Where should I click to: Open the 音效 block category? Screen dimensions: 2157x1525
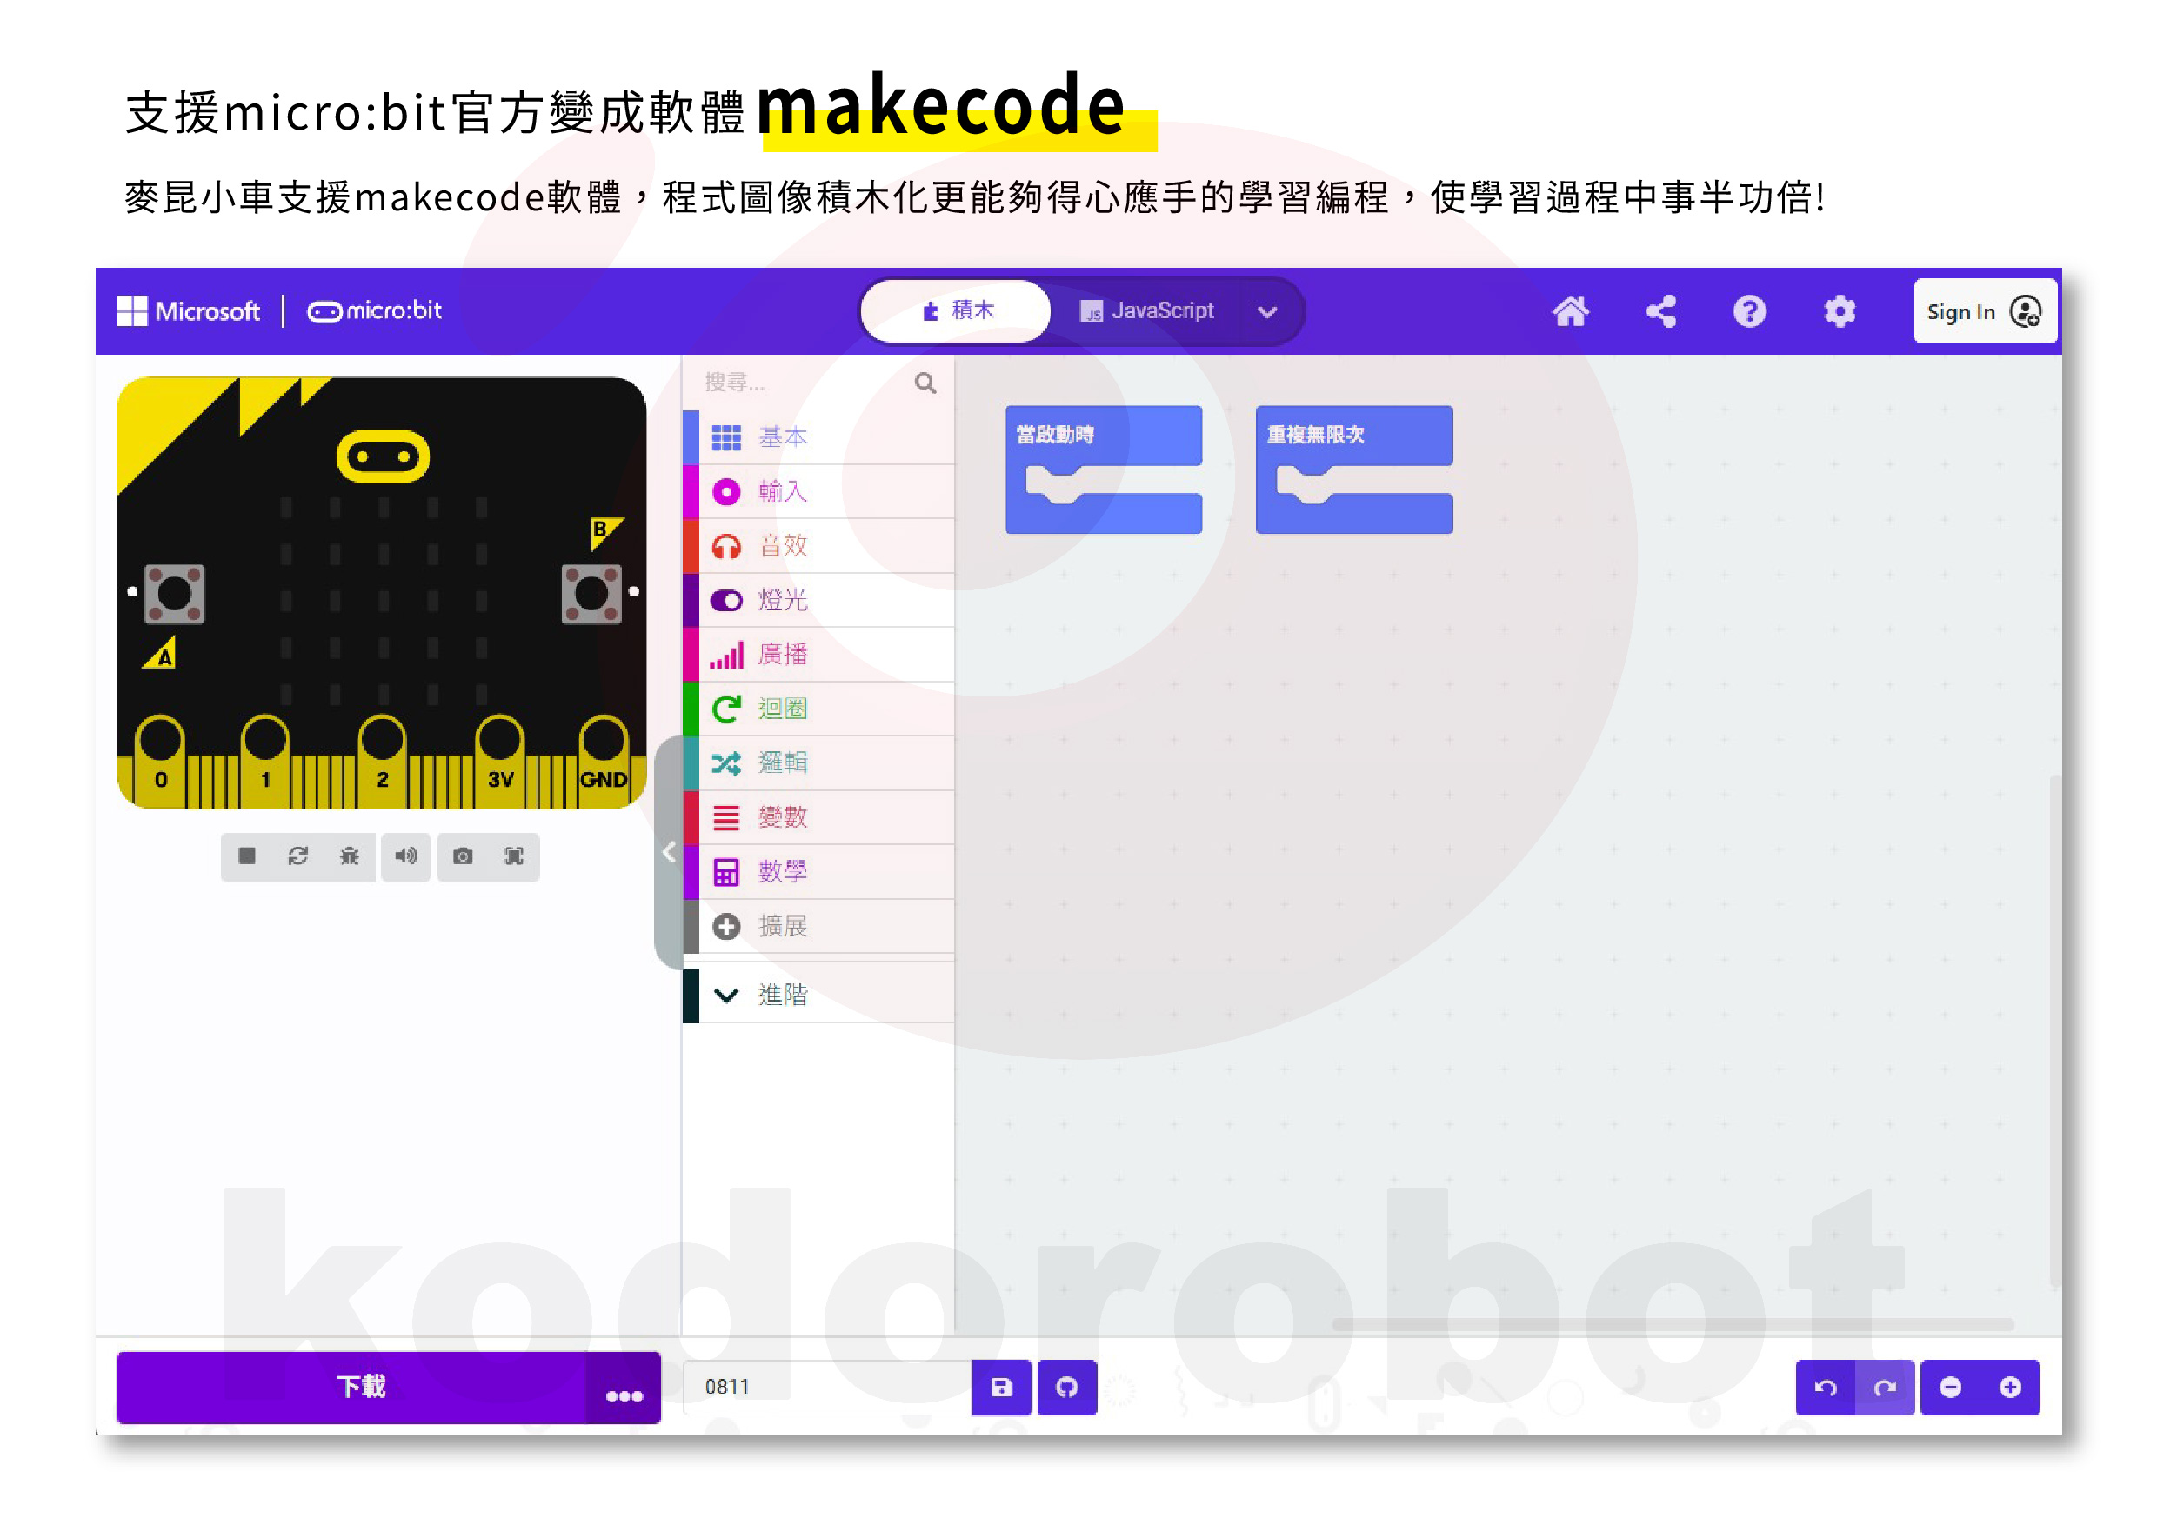[818, 546]
